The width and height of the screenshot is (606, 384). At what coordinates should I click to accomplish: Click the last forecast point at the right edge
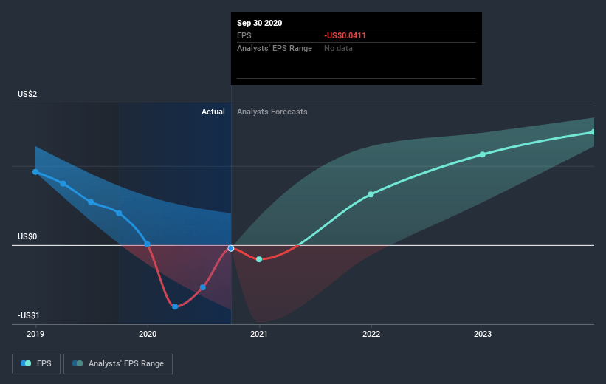[593, 132]
